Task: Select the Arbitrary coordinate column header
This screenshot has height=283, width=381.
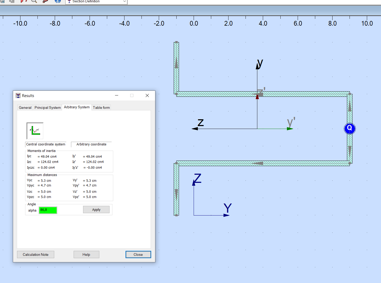Action: [91, 144]
